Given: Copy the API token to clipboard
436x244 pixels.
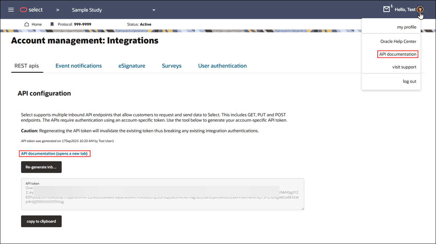Looking at the screenshot, I should 41,221.
